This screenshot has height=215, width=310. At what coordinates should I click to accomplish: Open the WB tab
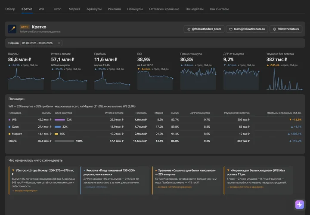41,9
